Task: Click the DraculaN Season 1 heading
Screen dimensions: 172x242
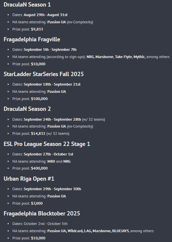Action: (x=27, y=5)
